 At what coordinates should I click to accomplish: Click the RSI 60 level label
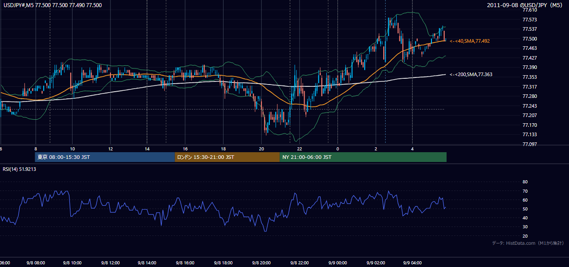coord(525,200)
